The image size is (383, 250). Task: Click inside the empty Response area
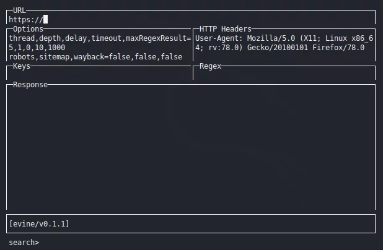click(x=191, y=149)
